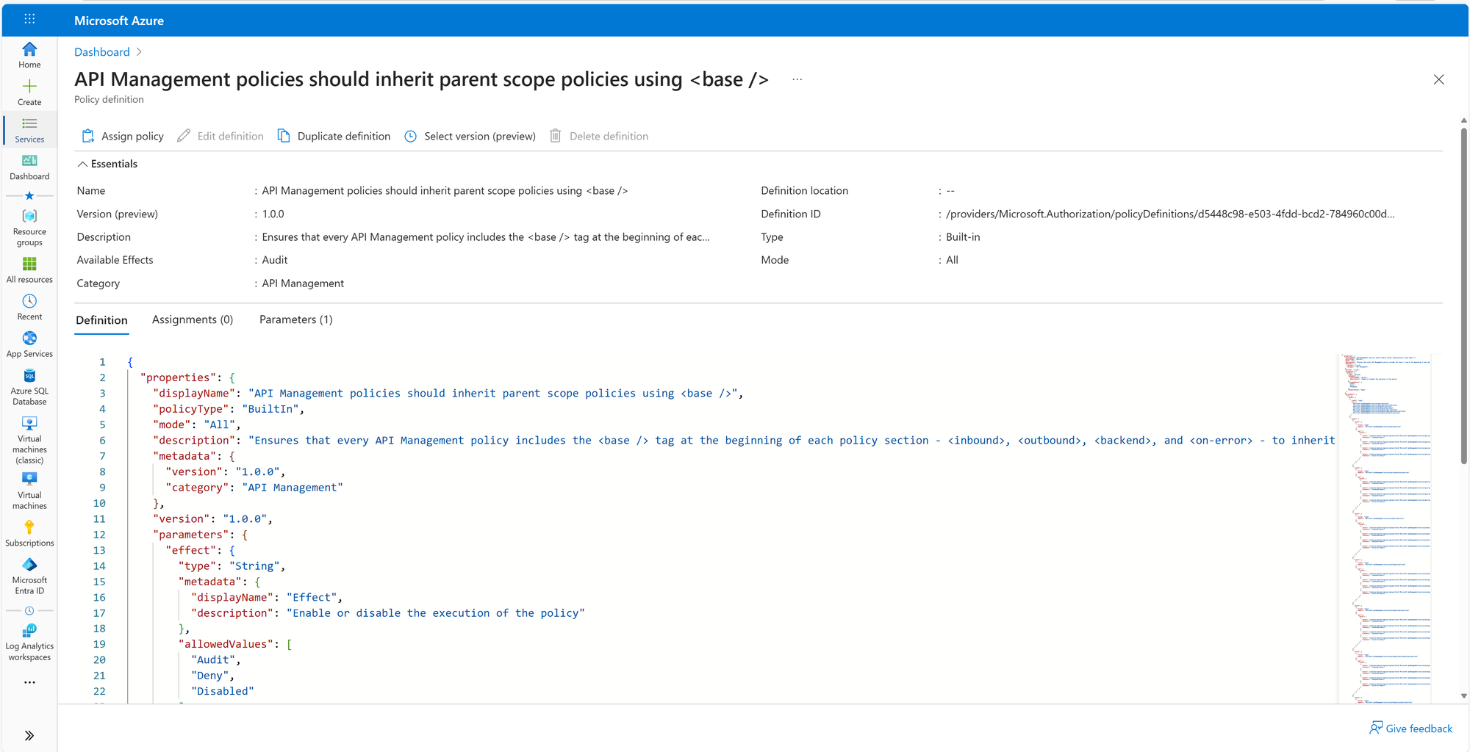
Task: Open App Services
Action: pyautogui.click(x=29, y=344)
